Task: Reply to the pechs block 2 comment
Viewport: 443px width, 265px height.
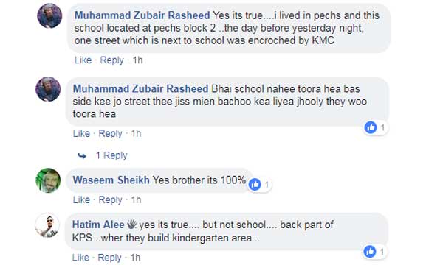Action: 112,60
